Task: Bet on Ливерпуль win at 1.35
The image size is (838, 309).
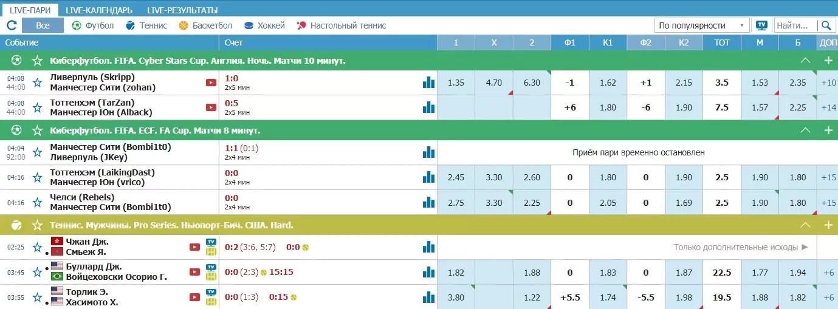Action: point(456,83)
